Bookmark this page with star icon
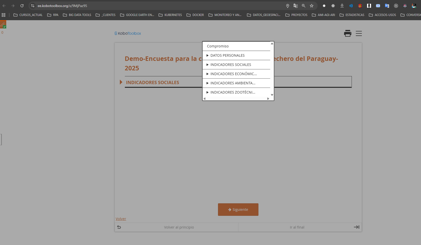This screenshot has height=245, width=421. coord(312,6)
